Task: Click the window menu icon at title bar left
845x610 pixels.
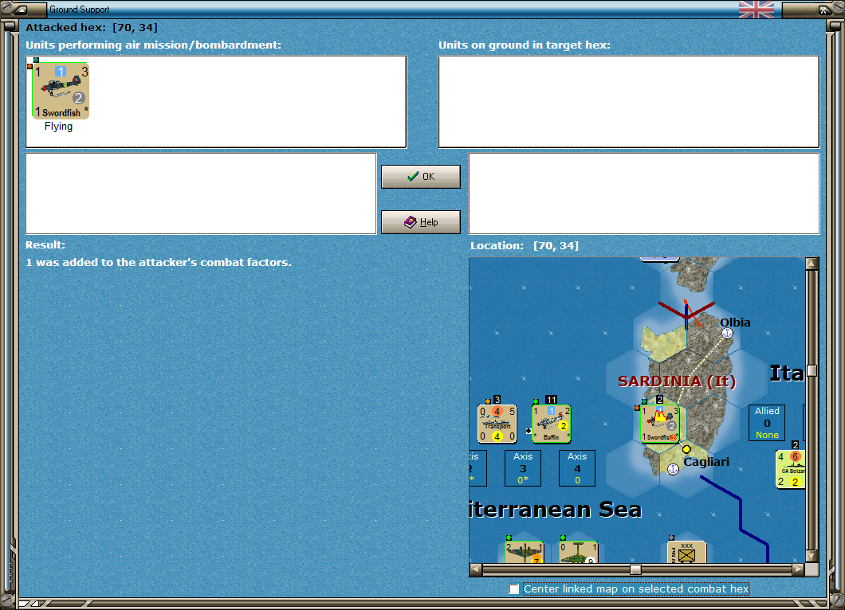Action: 21,9
